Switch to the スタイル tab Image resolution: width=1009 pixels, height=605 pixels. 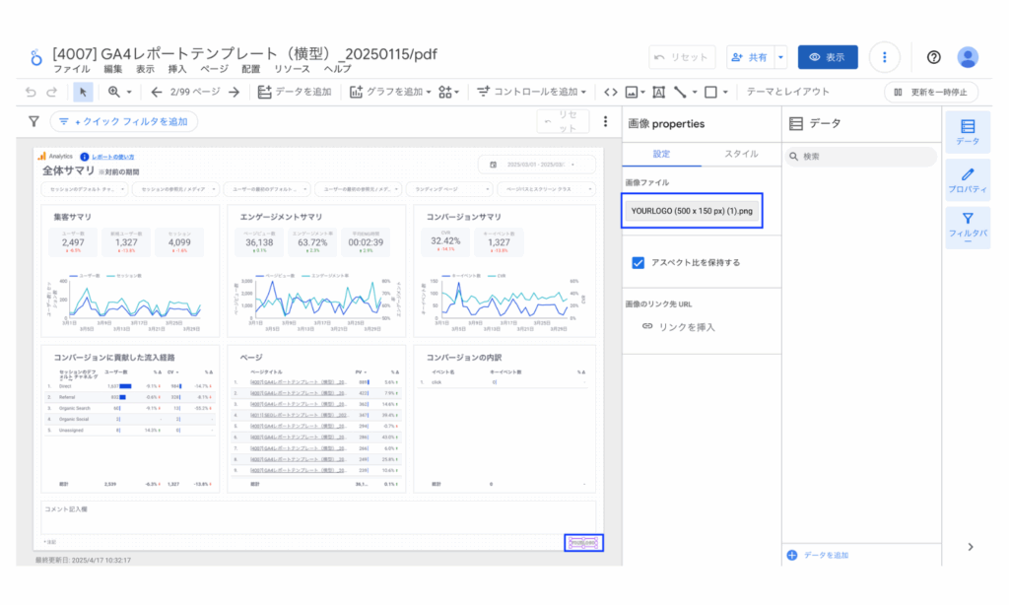741,155
